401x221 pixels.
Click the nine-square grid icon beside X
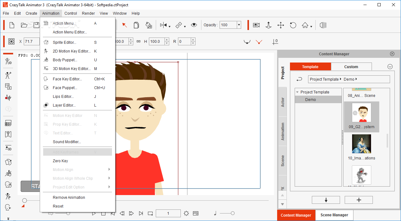(x=12, y=41)
